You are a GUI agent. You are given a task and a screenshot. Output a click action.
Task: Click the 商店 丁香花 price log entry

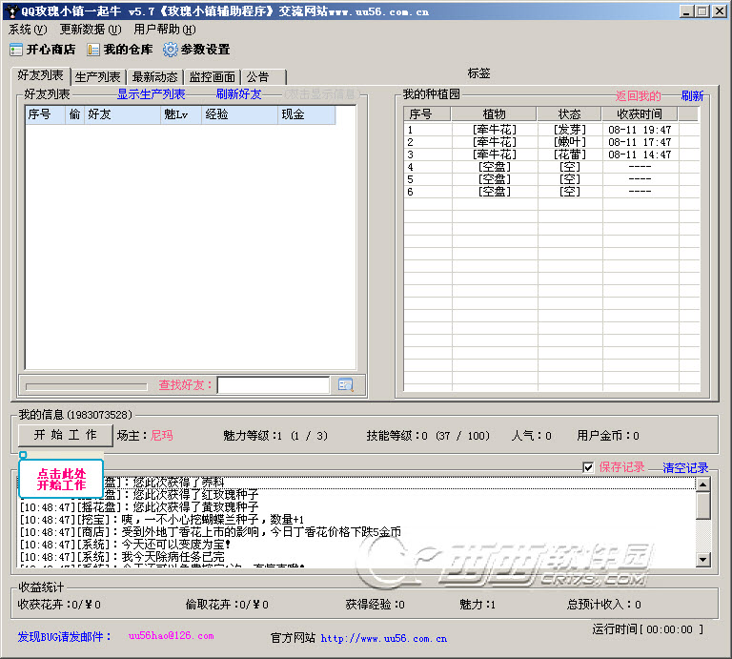pos(210,532)
